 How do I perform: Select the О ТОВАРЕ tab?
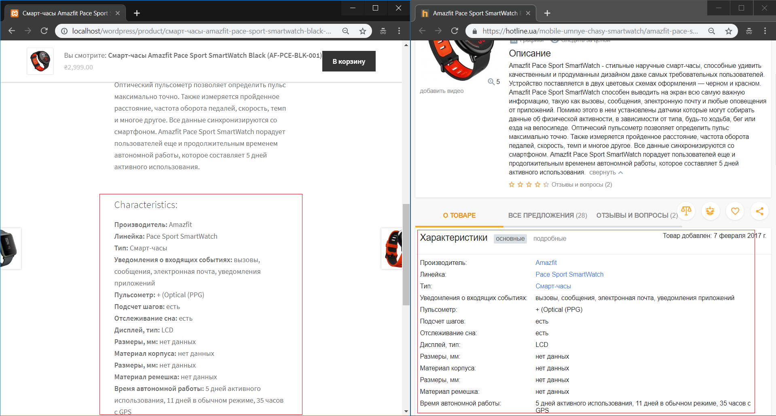[459, 216]
